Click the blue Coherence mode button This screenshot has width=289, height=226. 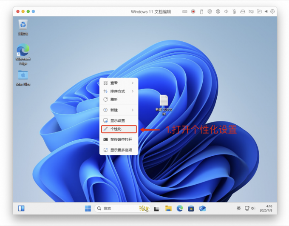coord(33,11)
